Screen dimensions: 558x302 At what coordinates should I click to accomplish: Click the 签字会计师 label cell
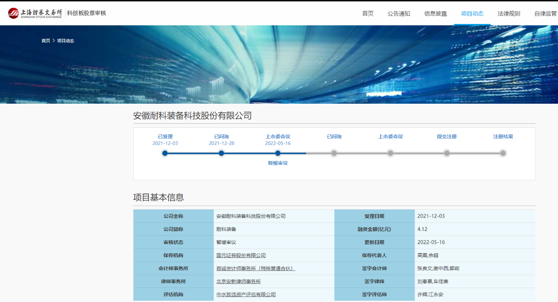pyautogui.click(x=374, y=268)
